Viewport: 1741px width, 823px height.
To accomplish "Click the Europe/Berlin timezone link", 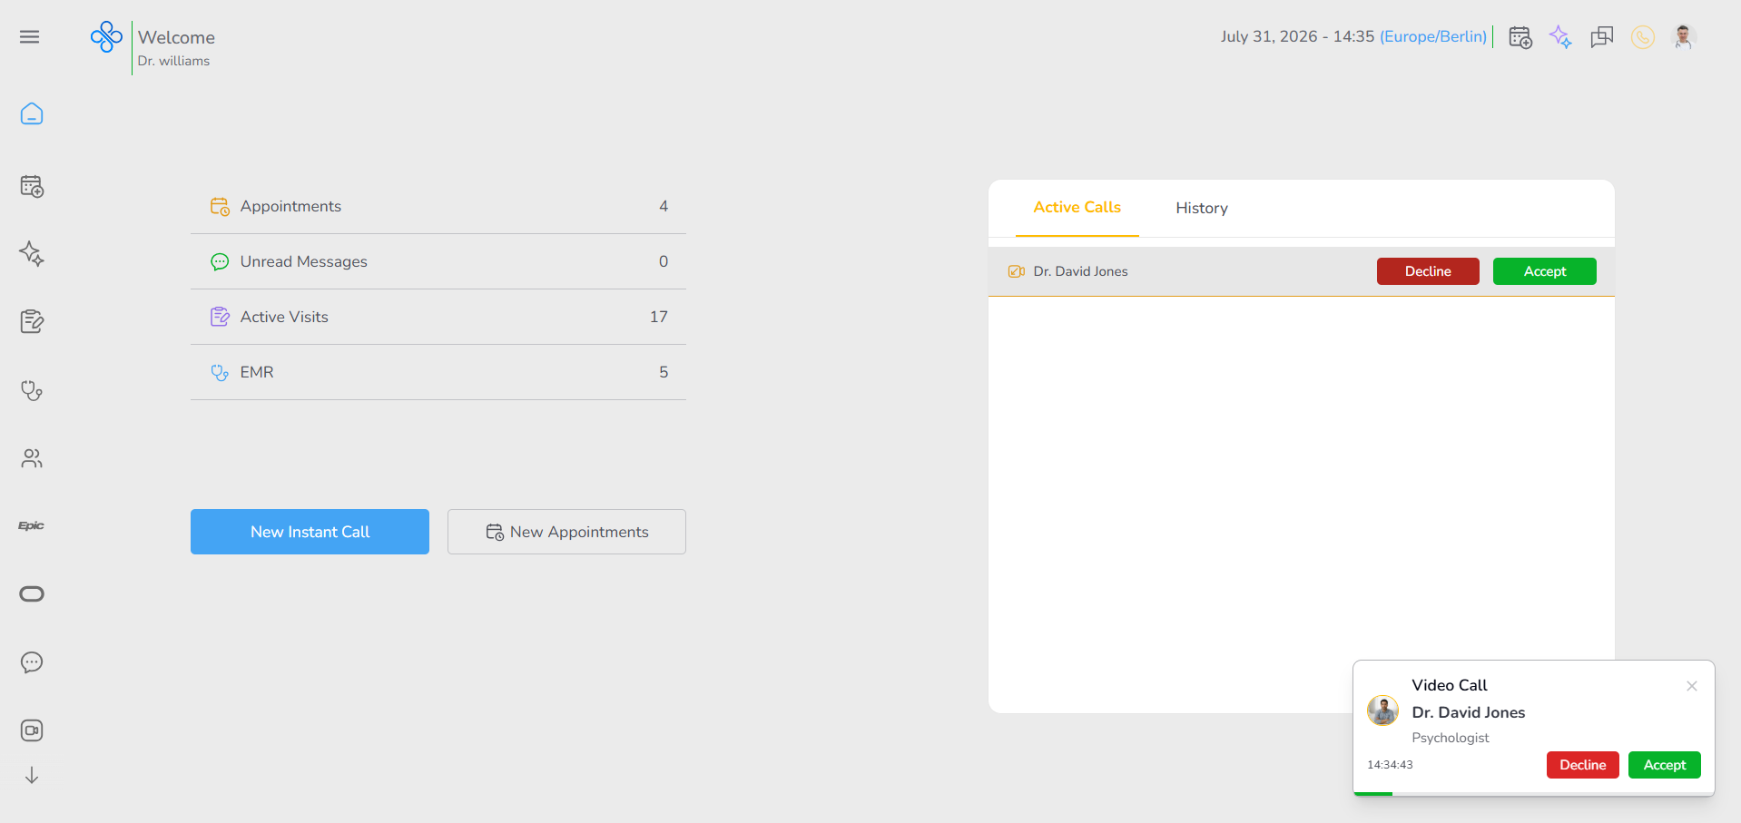I will (x=1433, y=36).
